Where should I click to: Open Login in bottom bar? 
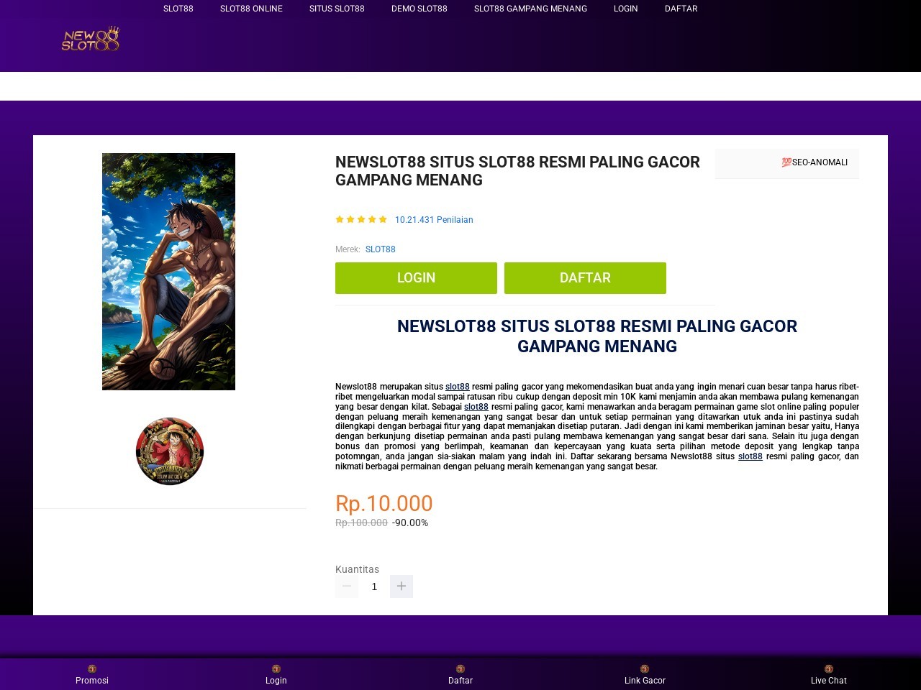pos(276,675)
